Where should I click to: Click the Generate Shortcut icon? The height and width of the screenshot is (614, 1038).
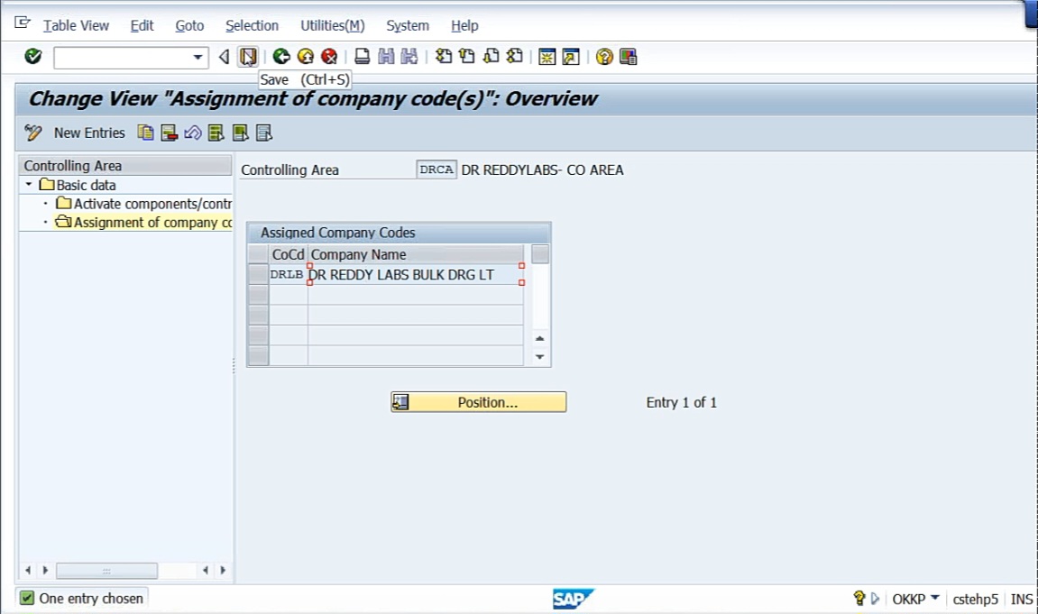(571, 57)
